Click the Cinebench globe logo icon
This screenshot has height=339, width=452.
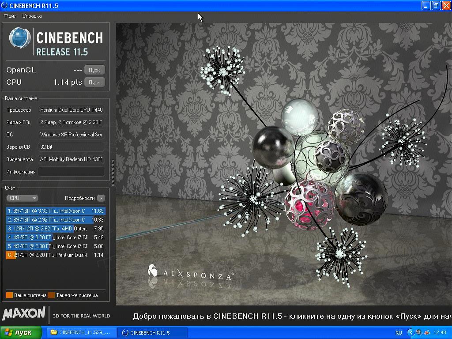19,38
